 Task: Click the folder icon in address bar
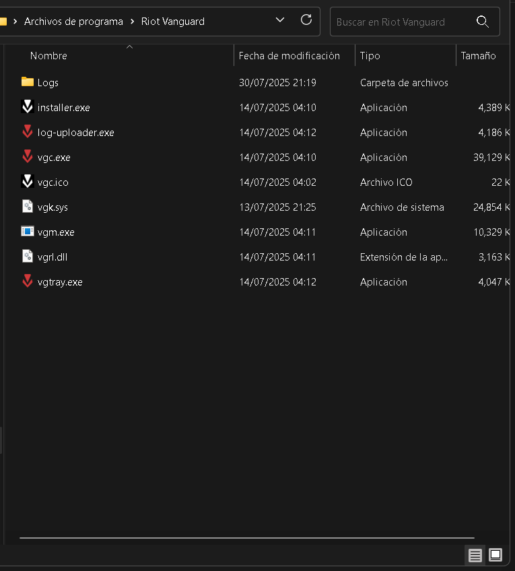tap(3, 22)
